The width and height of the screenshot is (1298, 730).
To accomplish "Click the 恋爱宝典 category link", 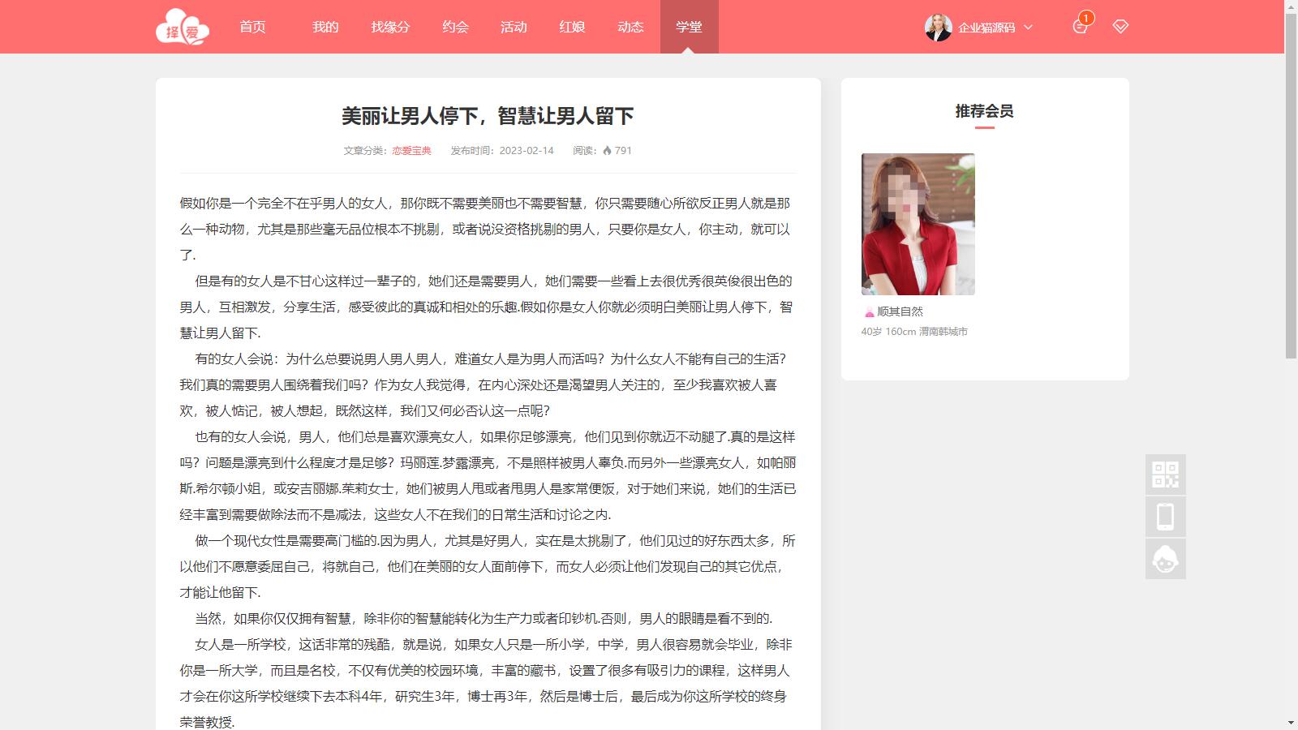I will pos(411,151).
